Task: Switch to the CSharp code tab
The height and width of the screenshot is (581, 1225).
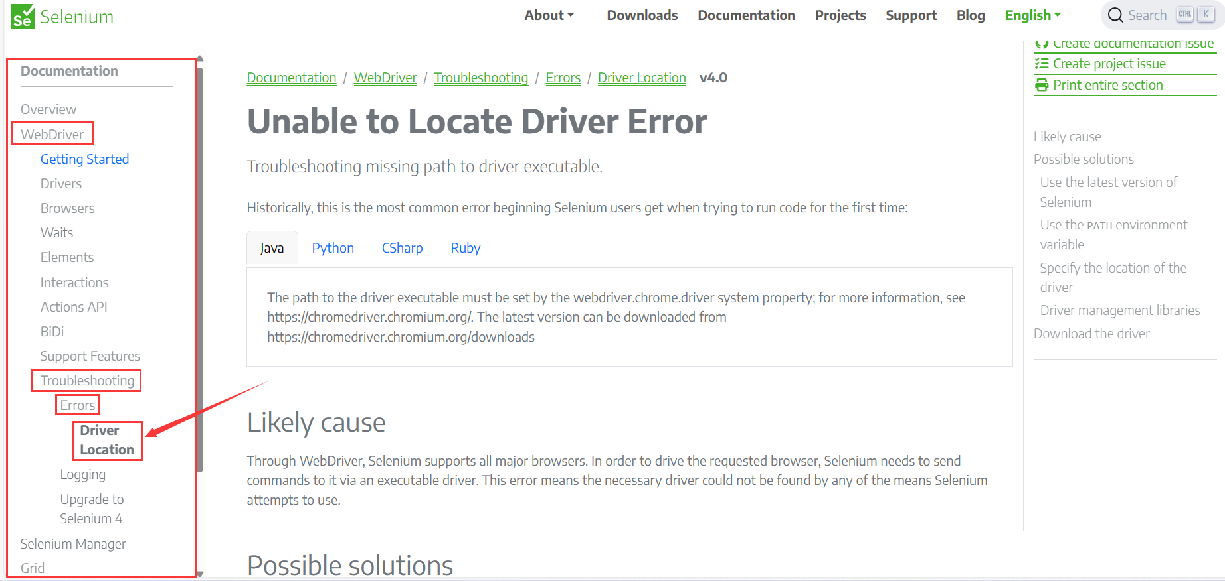Action: point(402,248)
